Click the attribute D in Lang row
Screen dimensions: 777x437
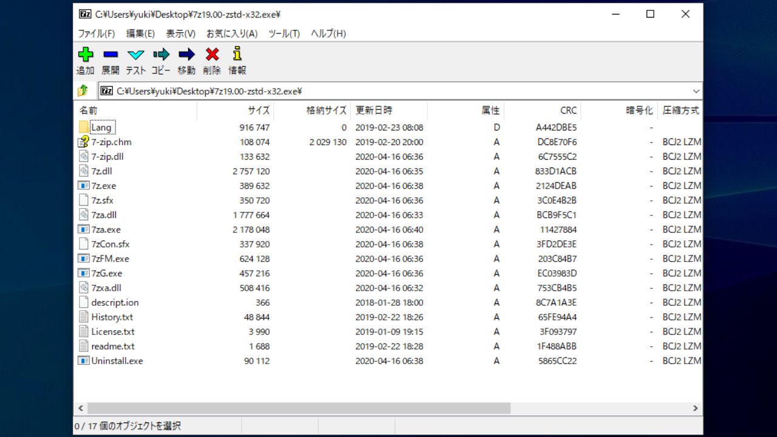(x=497, y=127)
